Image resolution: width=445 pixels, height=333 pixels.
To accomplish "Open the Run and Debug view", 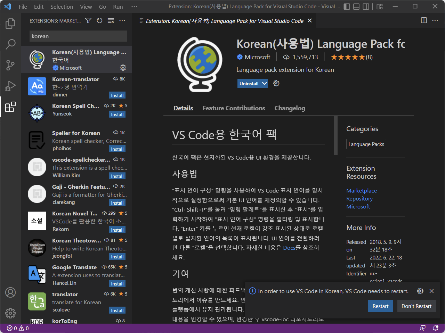I will point(10,86).
